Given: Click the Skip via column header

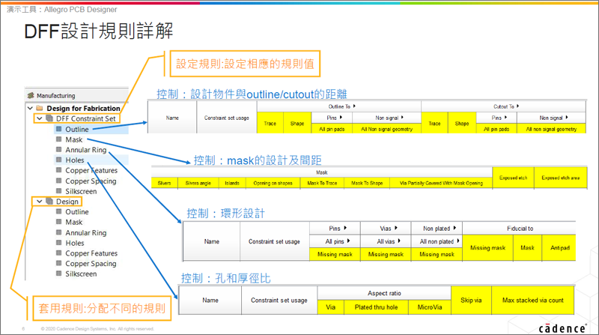Looking at the screenshot, I should pyautogui.click(x=471, y=301).
